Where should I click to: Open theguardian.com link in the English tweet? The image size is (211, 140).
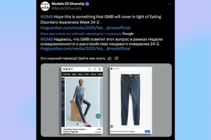pyautogui.click(x=73, y=28)
